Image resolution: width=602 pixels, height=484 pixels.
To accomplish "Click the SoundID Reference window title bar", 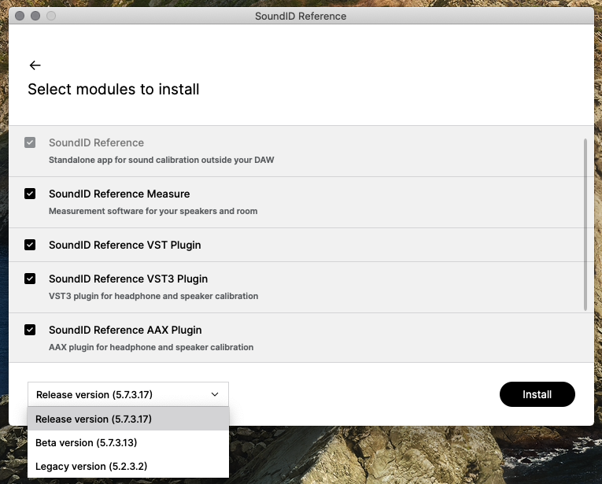I will click(x=301, y=16).
